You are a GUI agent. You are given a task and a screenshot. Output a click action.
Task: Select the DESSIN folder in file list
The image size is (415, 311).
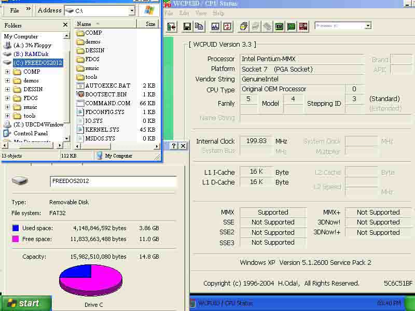pos(90,50)
